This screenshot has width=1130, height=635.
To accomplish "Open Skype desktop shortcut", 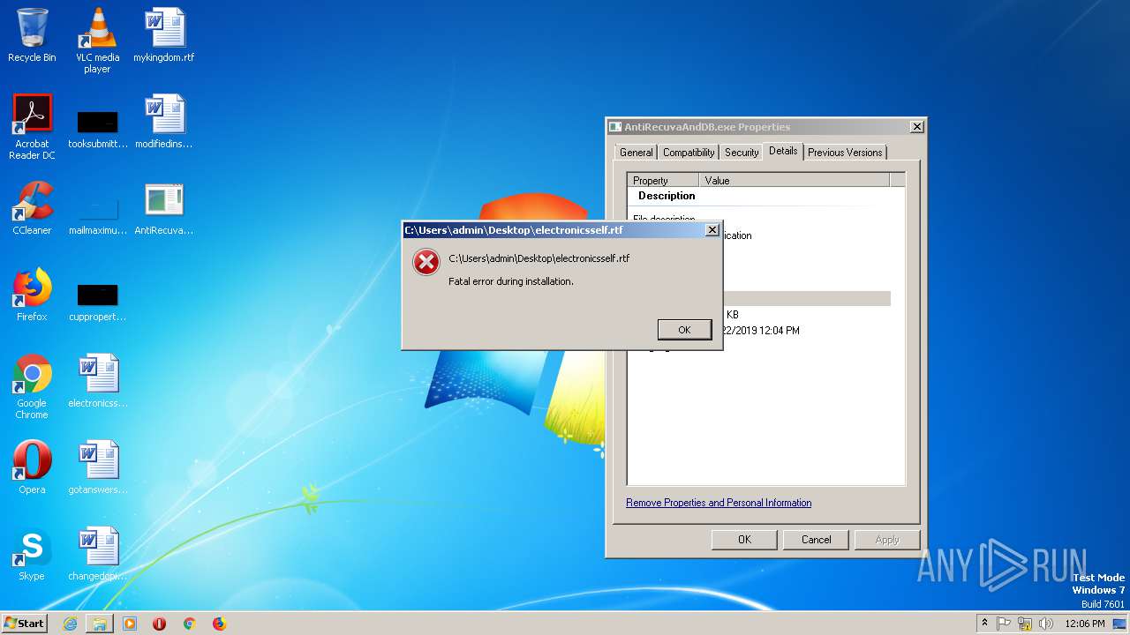I will [x=32, y=554].
